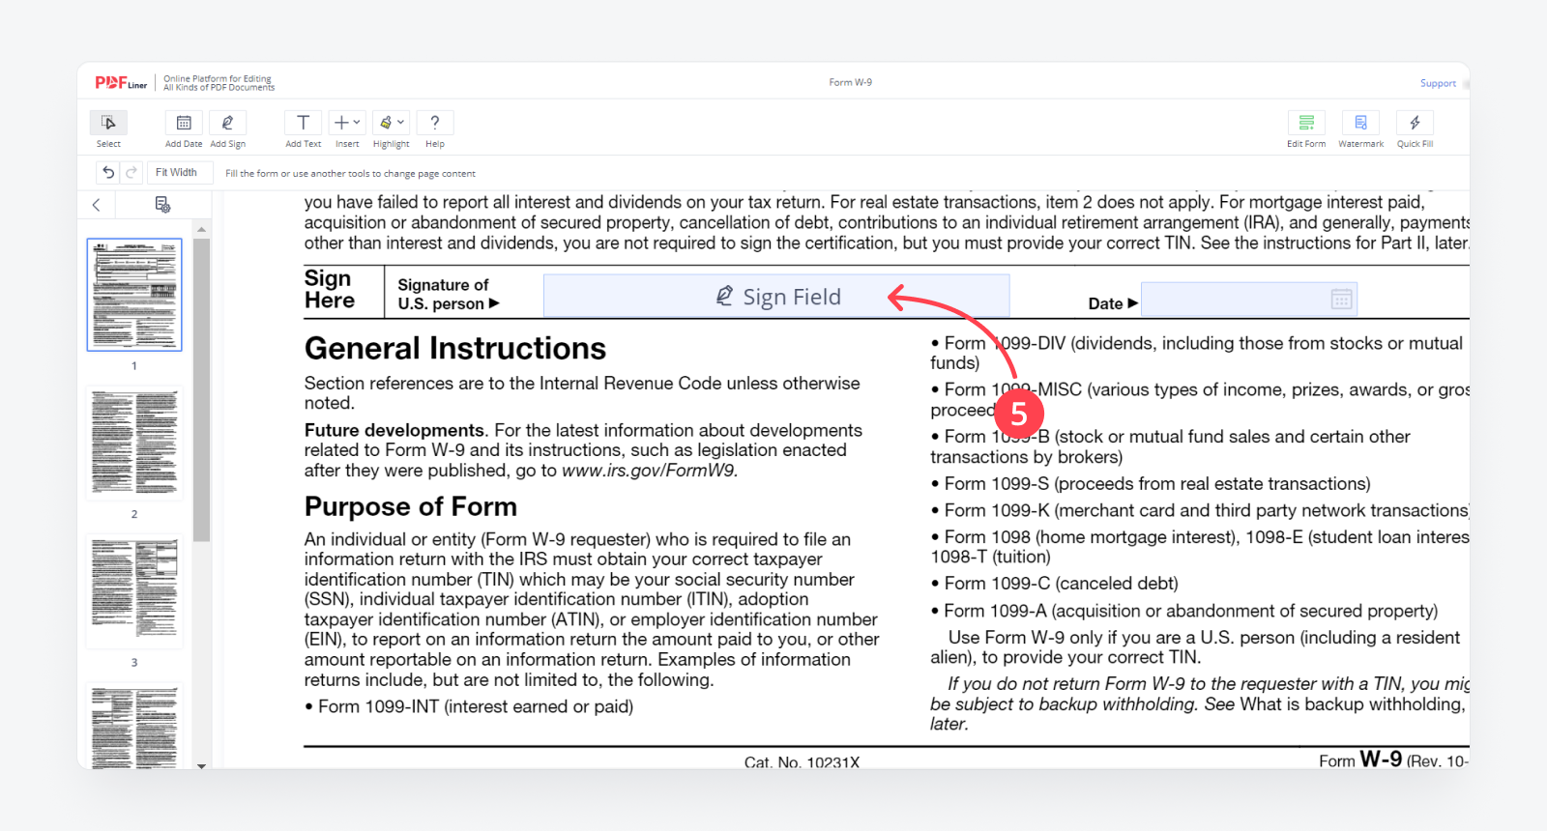This screenshot has height=831, width=1547.
Task: Click the www.irs.gov/FormW9 text
Action: coord(648,471)
